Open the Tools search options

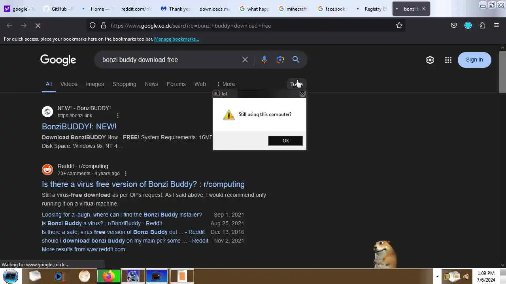point(296,84)
